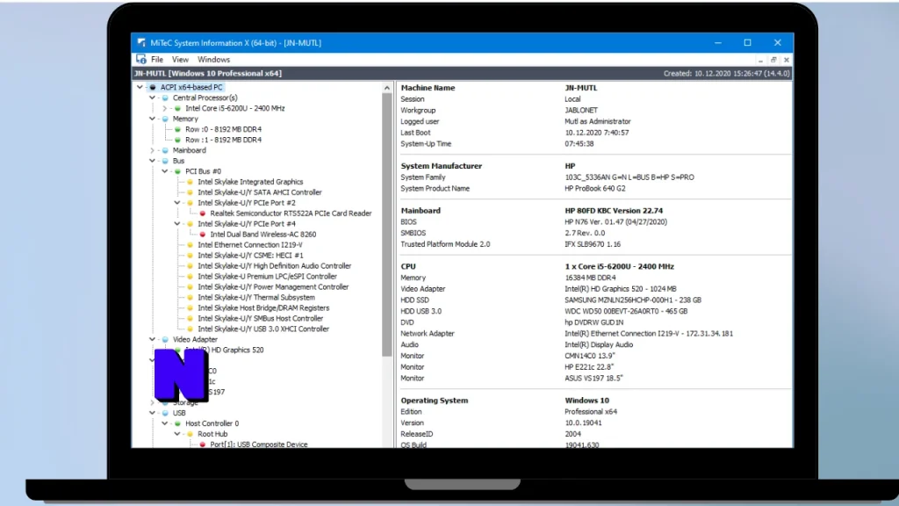Click yellow icon for Power Management Controller
The image size is (899, 506).
point(191,287)
